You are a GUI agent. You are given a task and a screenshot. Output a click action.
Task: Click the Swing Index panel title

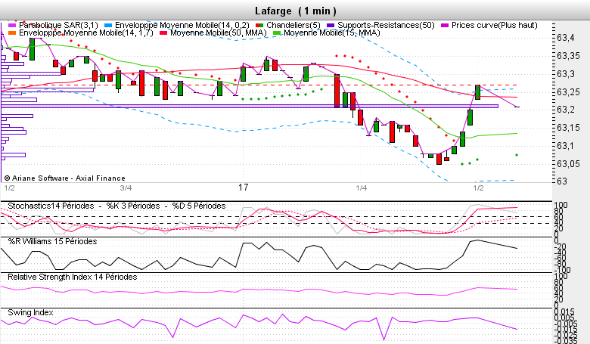pos(30,312)
